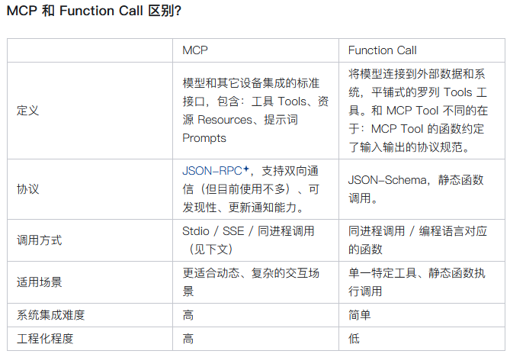This screenshot has width=510, height=354.
Task: Select the Function Call column header cell
Action: (382, 50)
